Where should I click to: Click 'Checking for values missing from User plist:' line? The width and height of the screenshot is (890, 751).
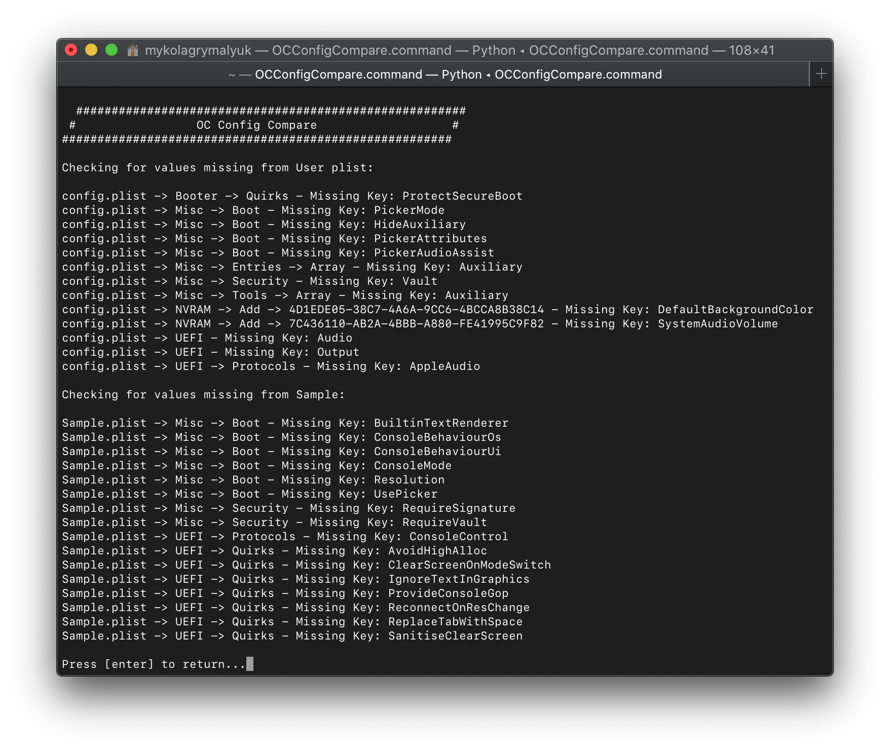pyautogui.click(x=217, y=168)
